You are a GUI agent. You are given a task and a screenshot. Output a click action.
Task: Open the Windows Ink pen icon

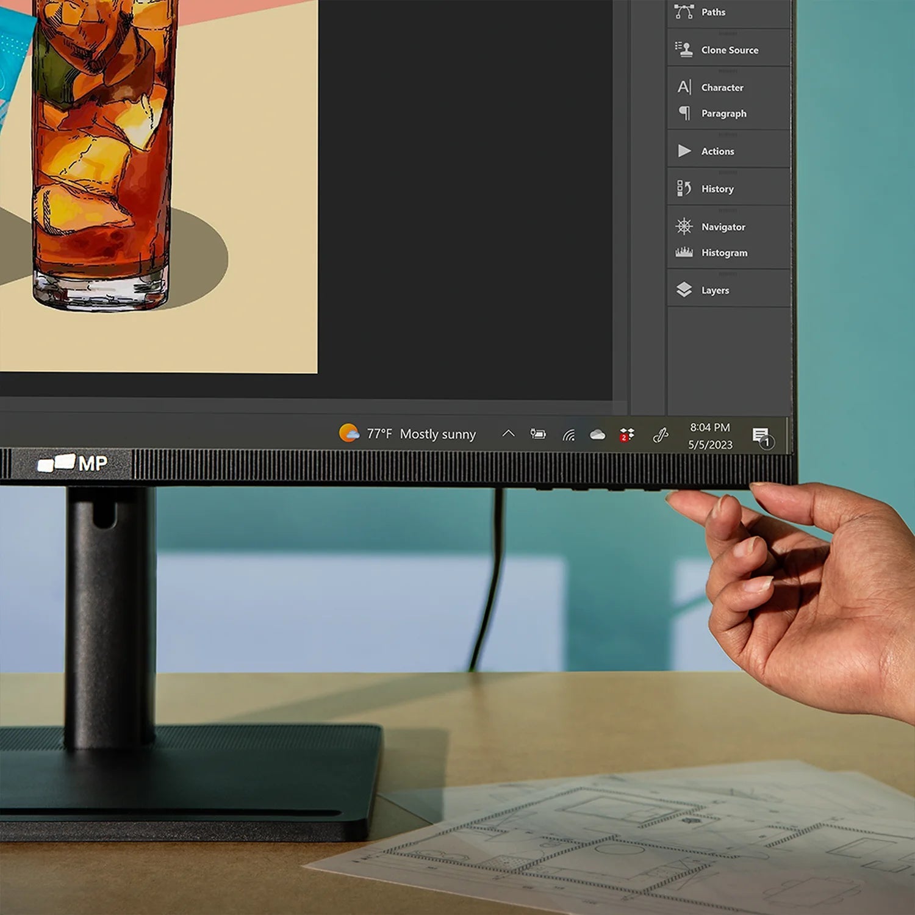tap(660, 434)
